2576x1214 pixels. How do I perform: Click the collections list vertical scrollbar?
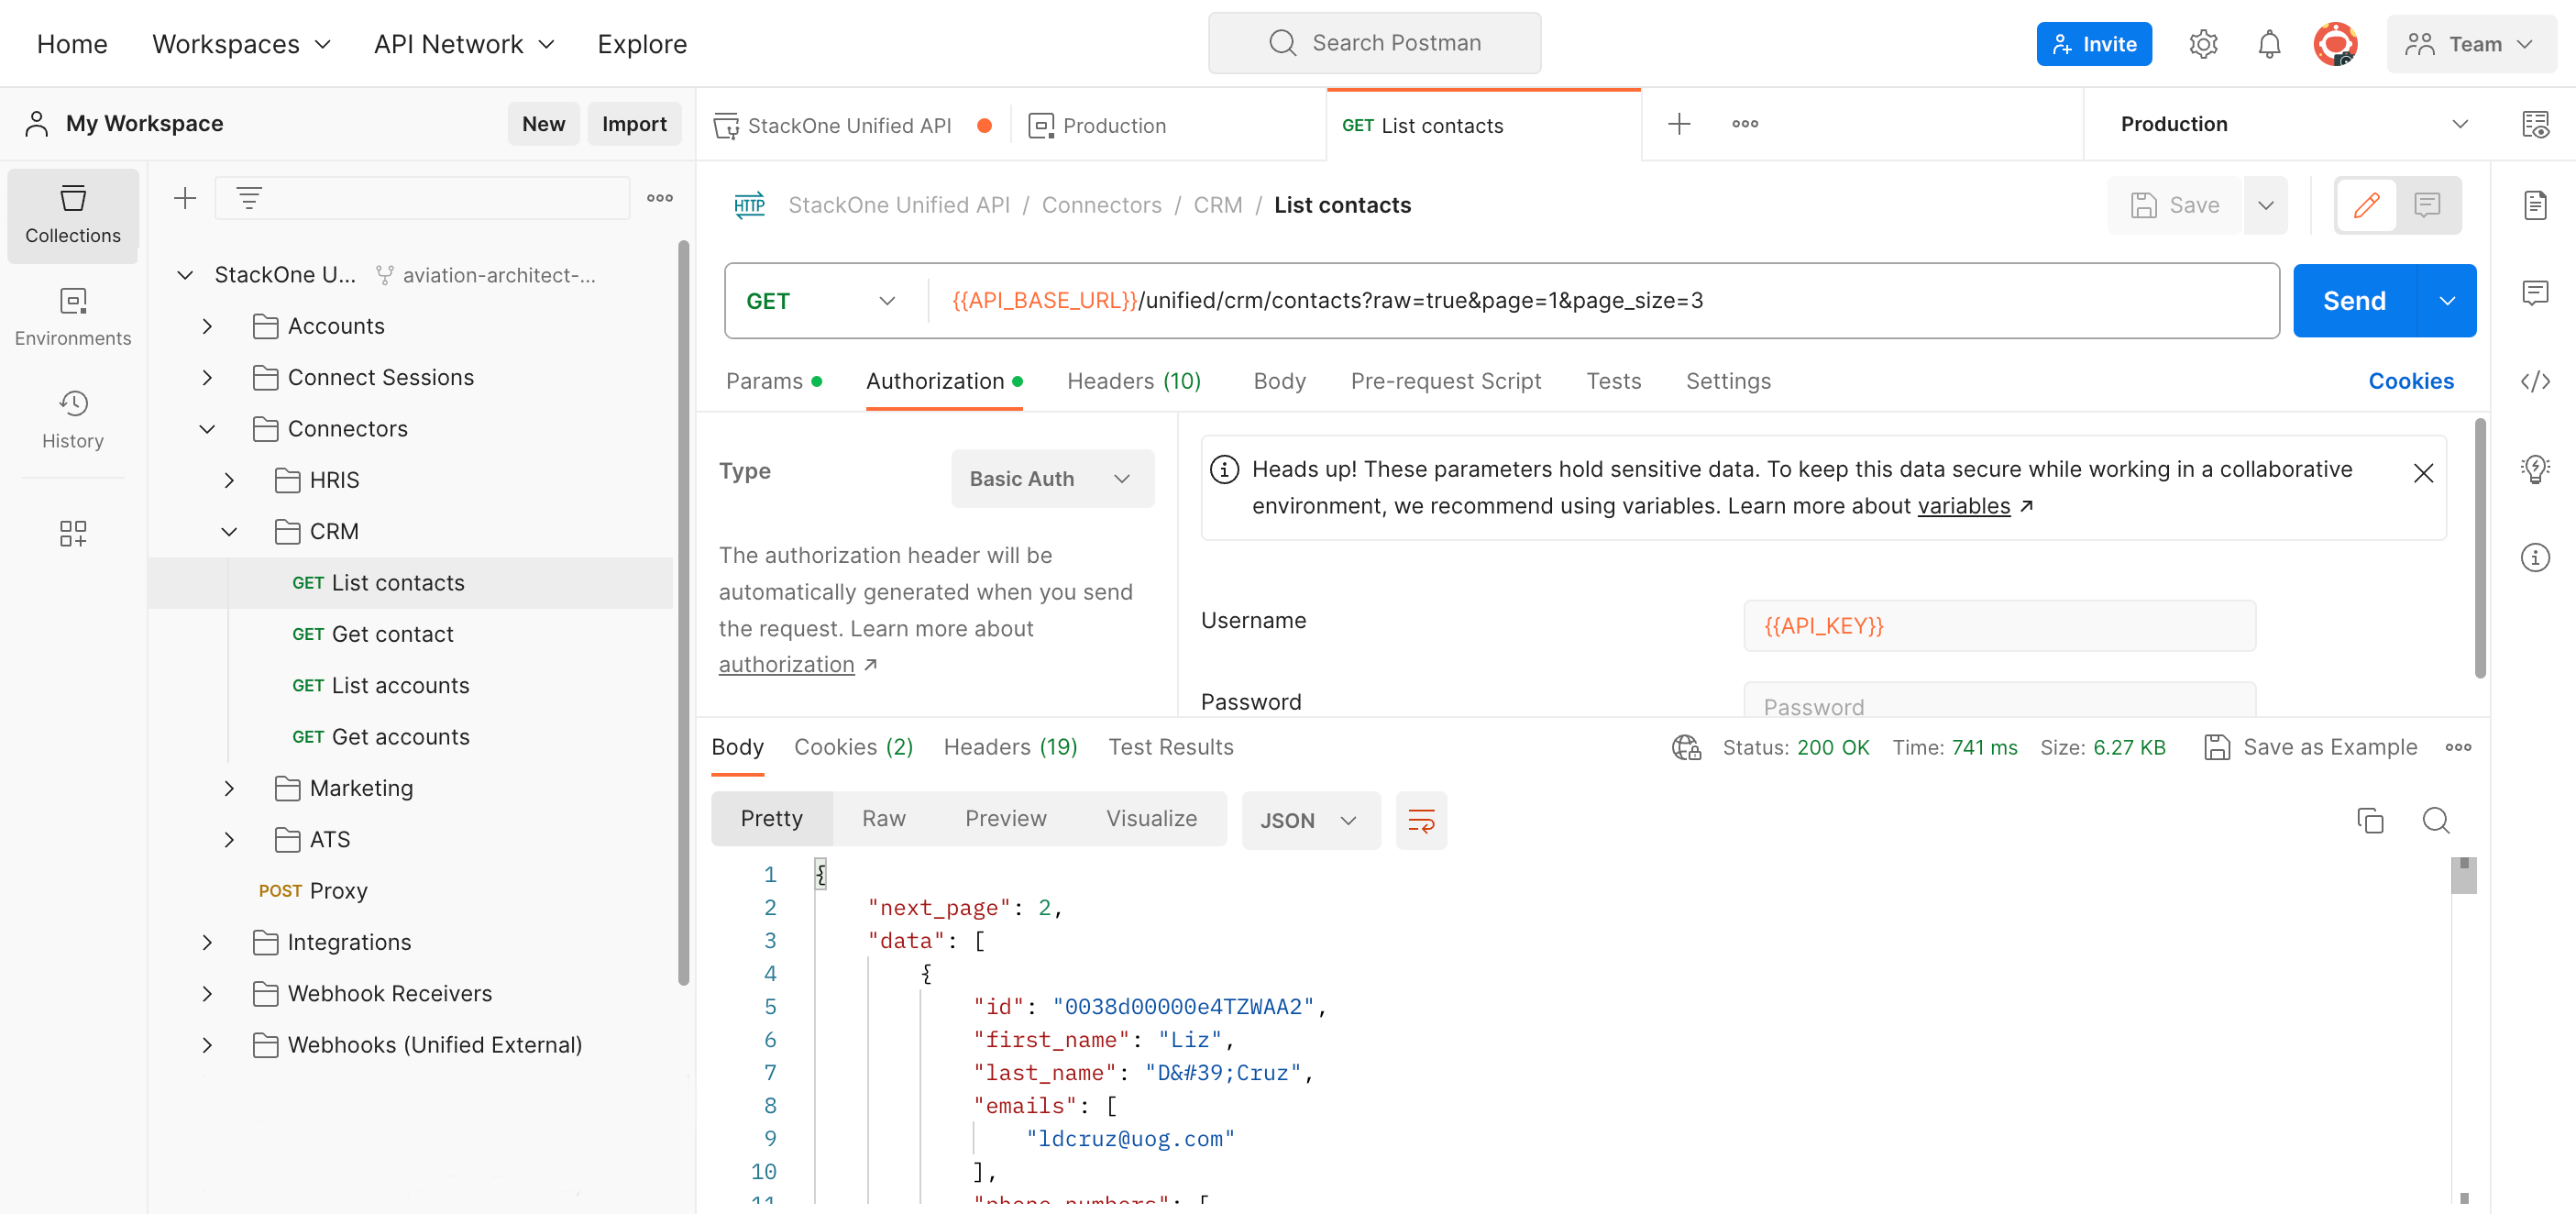coord(684,612)
